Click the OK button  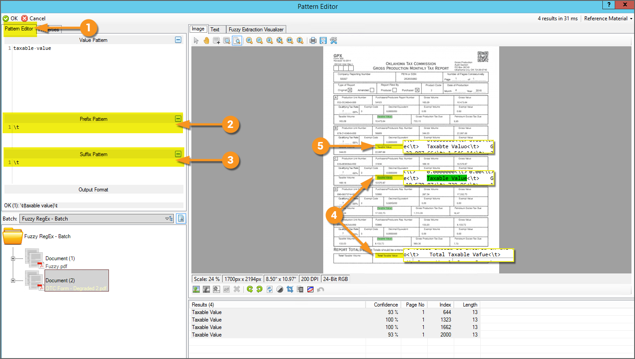coord(11,19)
